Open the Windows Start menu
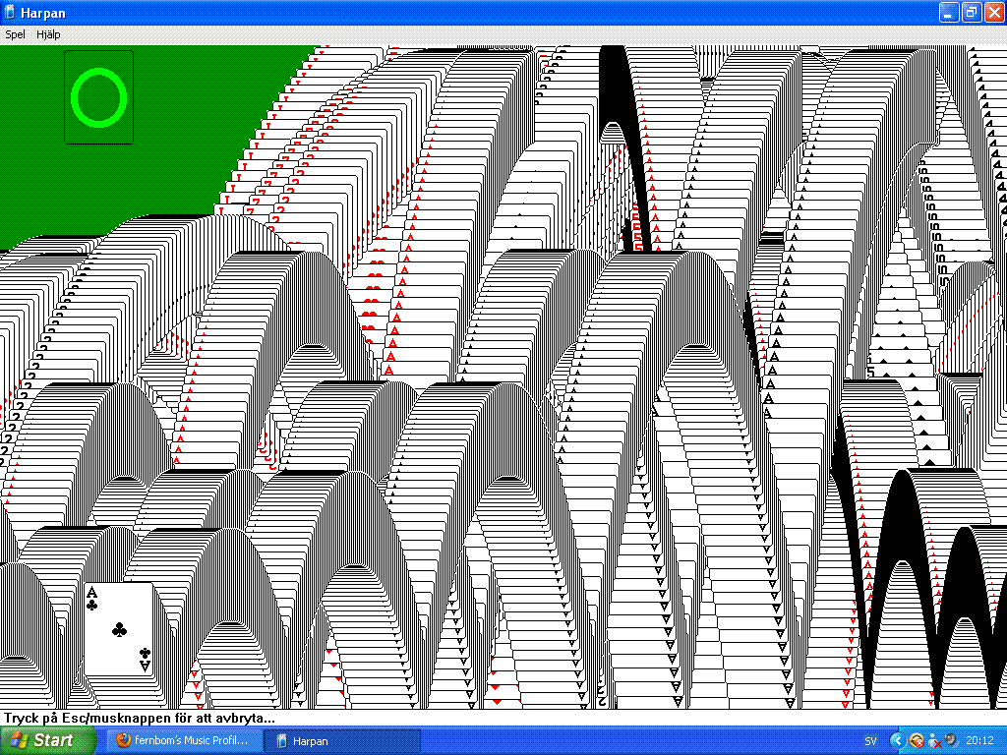This screenshot has width=1007, height=755. 47,740
